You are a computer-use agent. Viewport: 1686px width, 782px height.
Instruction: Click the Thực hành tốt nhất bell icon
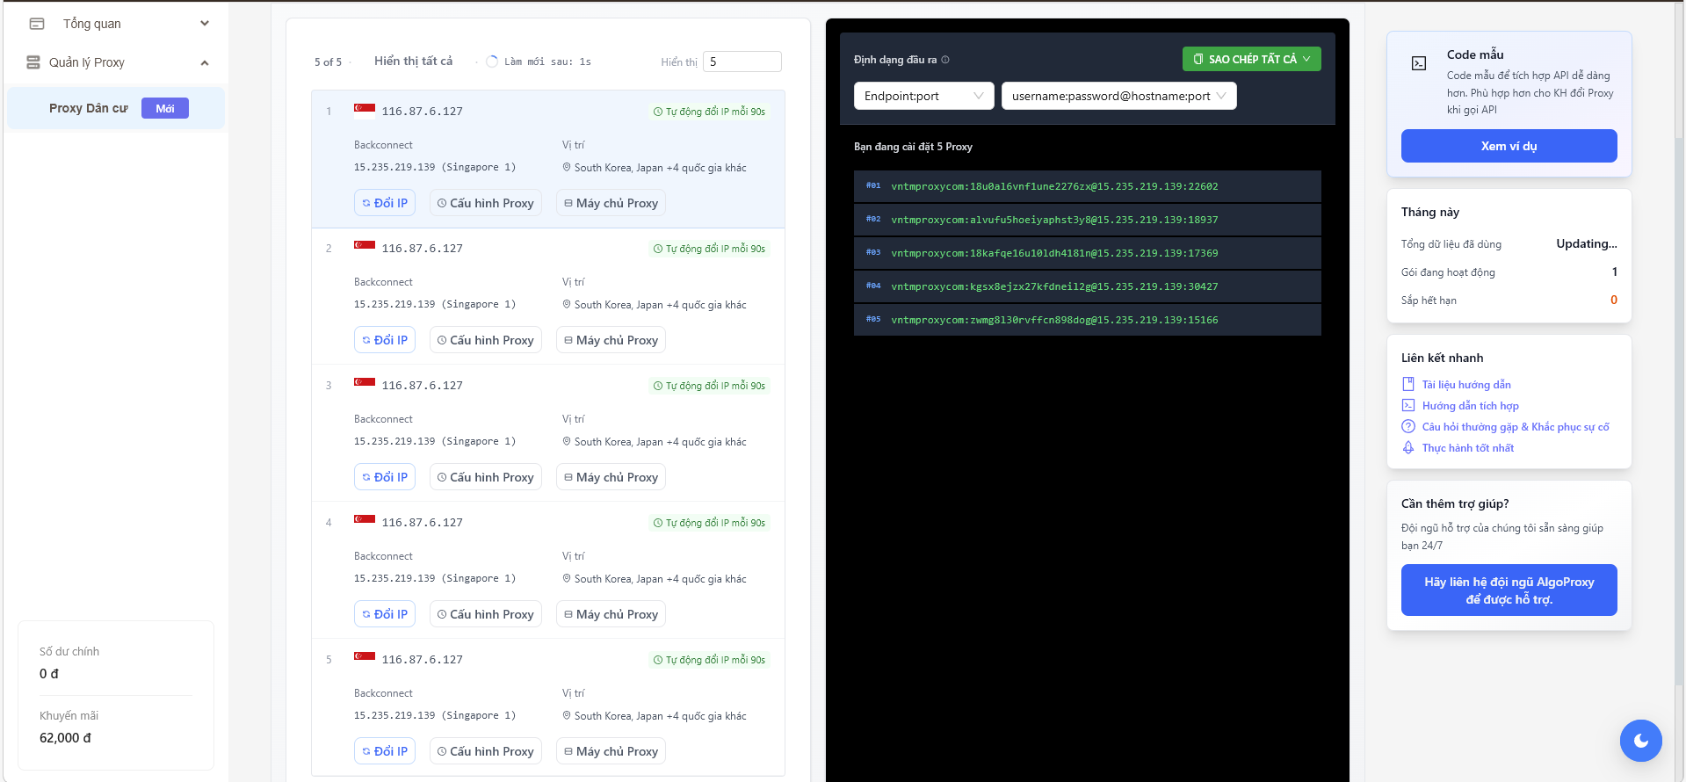click(1408, 448)
